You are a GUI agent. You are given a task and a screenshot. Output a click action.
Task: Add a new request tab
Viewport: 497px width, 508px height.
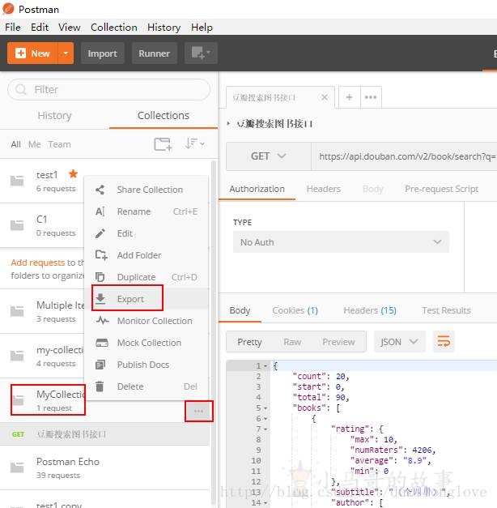[x=349, y=97]
